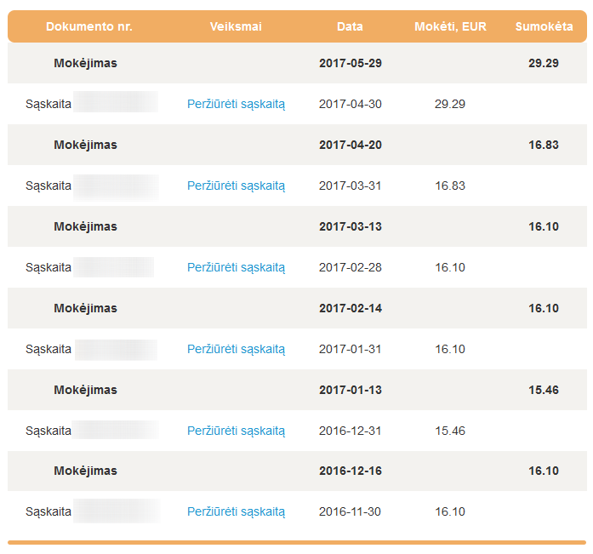593x554 pixels.
Task: Select the Mokėti, EUR column header
Action: [450, 26]
